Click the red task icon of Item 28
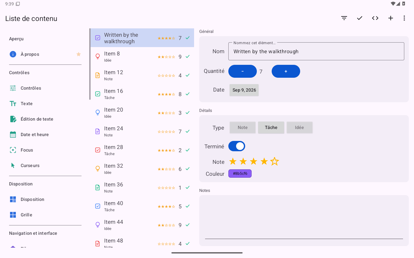Viewport: 414px width, 258px height. [98, 150]
